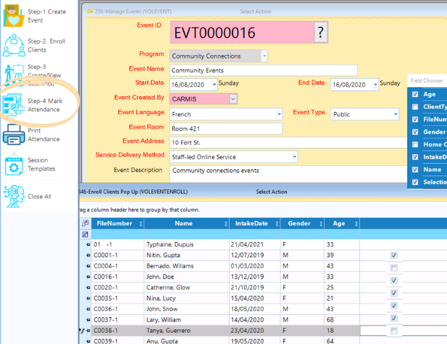Screen dimensions: 447x344
Task: Toggle the Age checkbox in Field Chooser
Action: (414, 94)
